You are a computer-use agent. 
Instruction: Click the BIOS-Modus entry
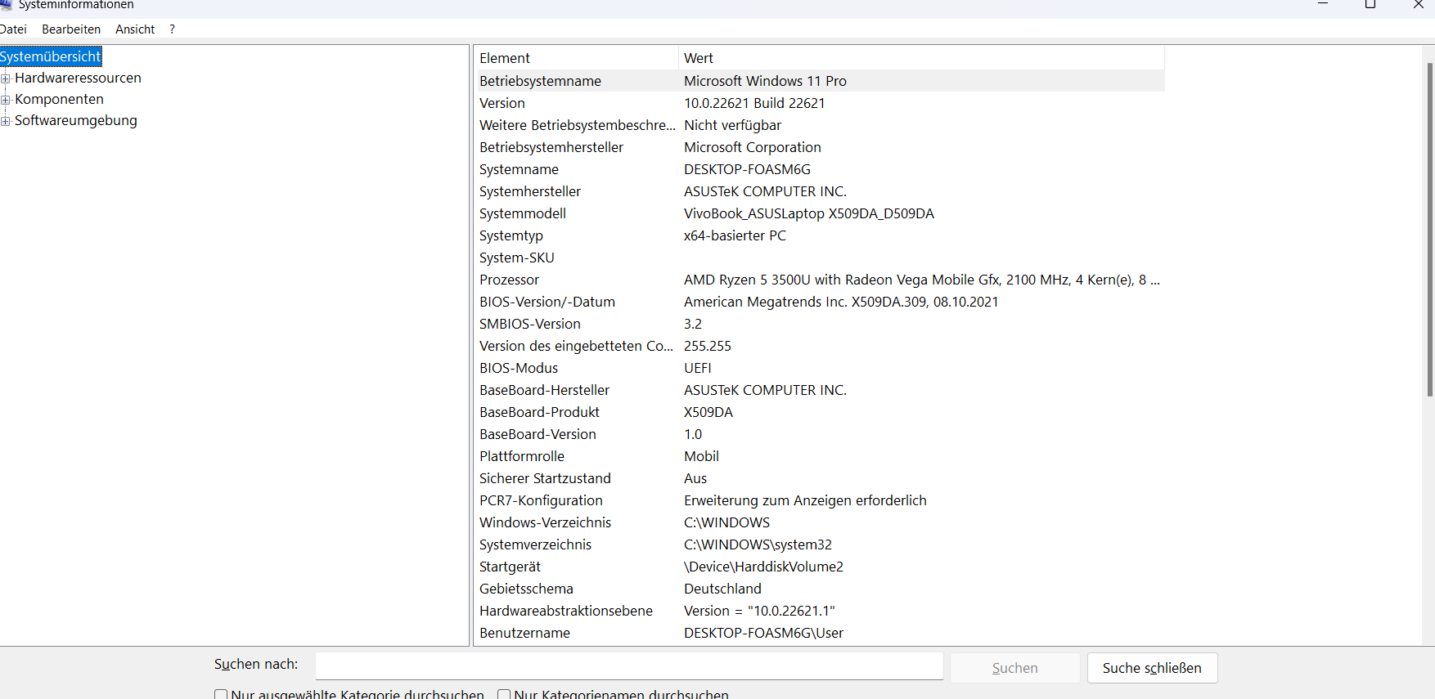(519, 368)
